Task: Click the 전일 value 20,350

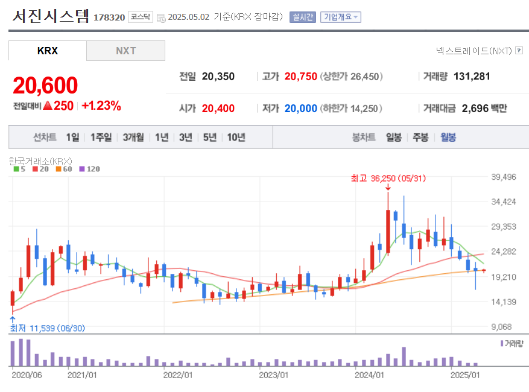Action: coord(218,76)
